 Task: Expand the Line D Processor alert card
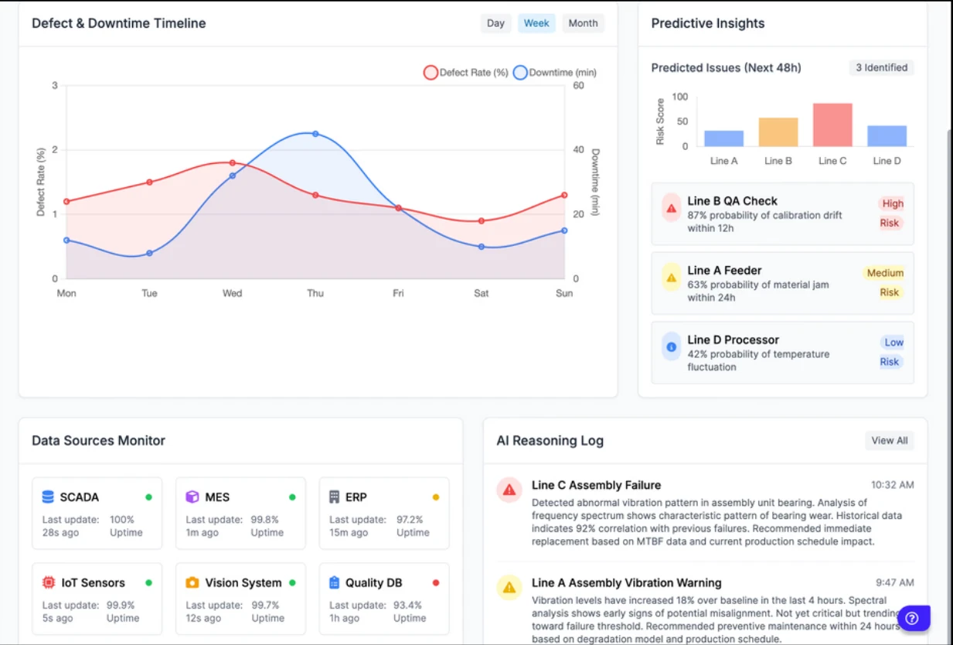(x=782, y=353)
